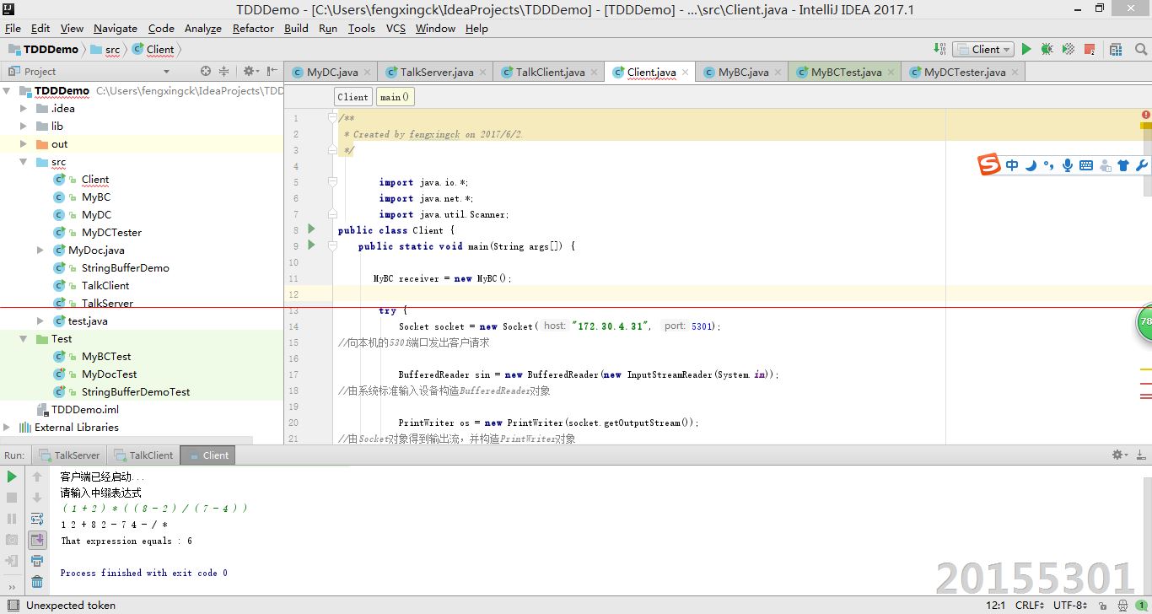Print the console output
This screenshot has width=1152, height=614.
click(x=37, y=561)
